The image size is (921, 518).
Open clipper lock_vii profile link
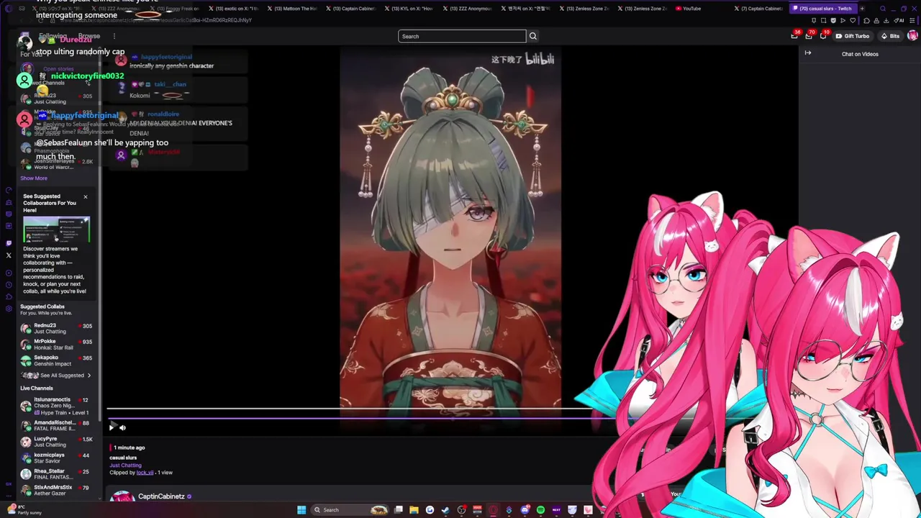145,473
